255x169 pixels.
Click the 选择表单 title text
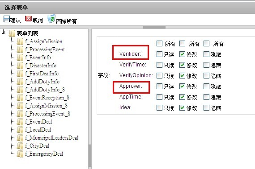[x=16, y=8]
